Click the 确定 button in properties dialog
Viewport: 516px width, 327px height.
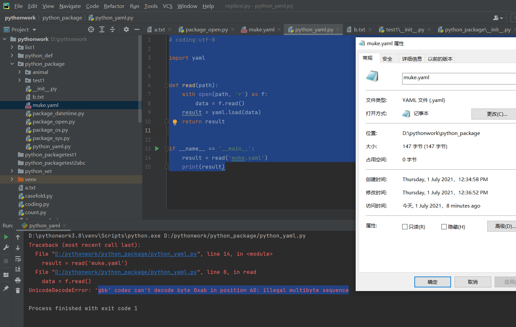tap(432, 282)
